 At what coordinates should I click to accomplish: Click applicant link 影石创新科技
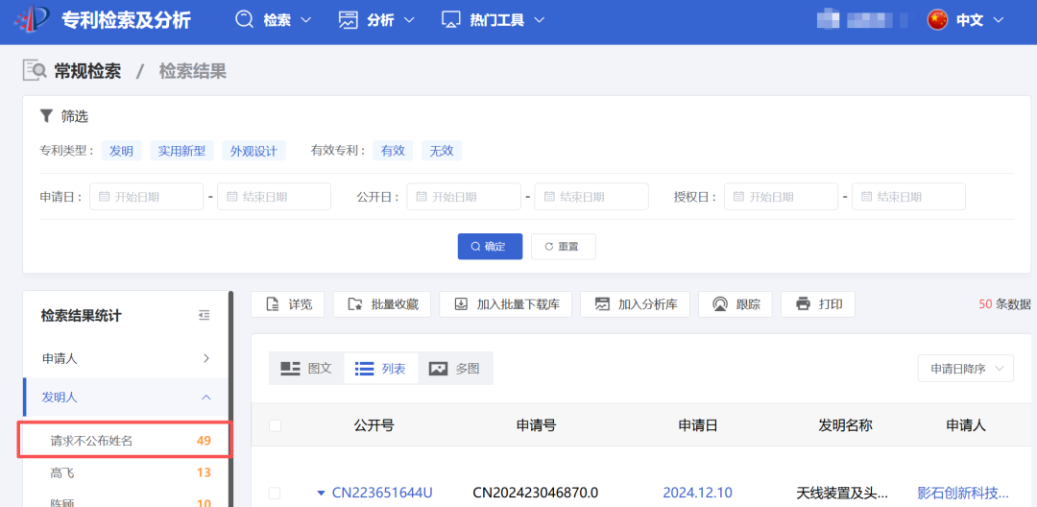pyautogui.click(x=964, y=493)
